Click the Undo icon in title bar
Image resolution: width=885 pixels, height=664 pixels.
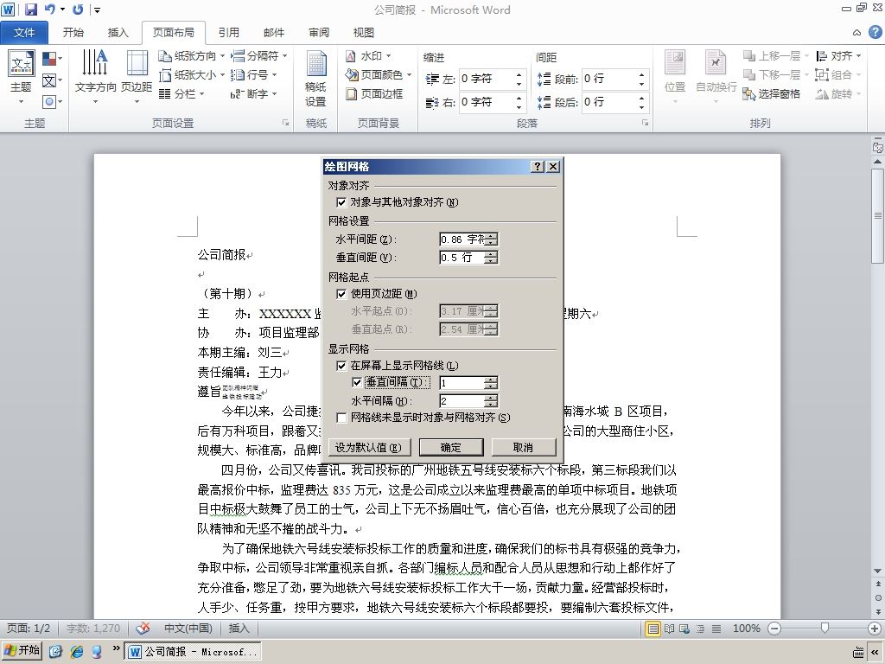[x=49, y=10]
